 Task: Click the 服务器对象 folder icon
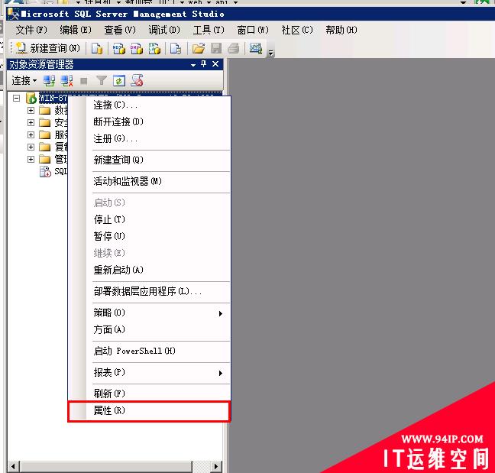[x=44, y=134]
